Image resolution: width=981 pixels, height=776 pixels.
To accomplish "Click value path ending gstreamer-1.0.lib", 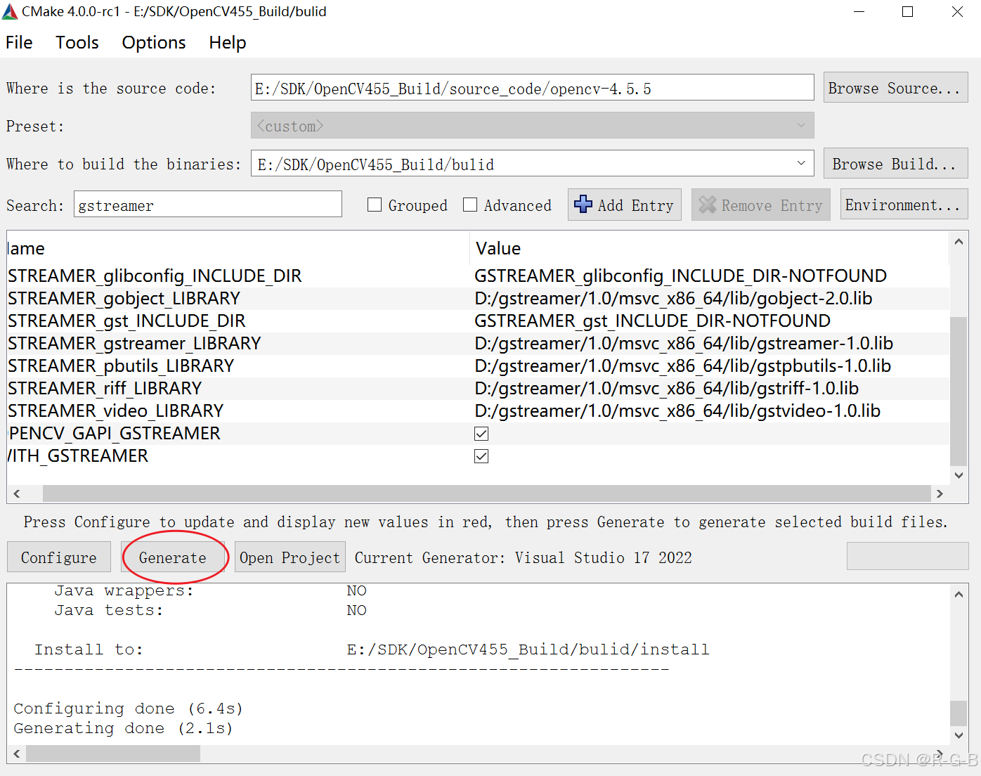I will [684, 343].
